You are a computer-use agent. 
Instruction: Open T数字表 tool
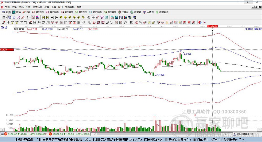coord(110,12)
